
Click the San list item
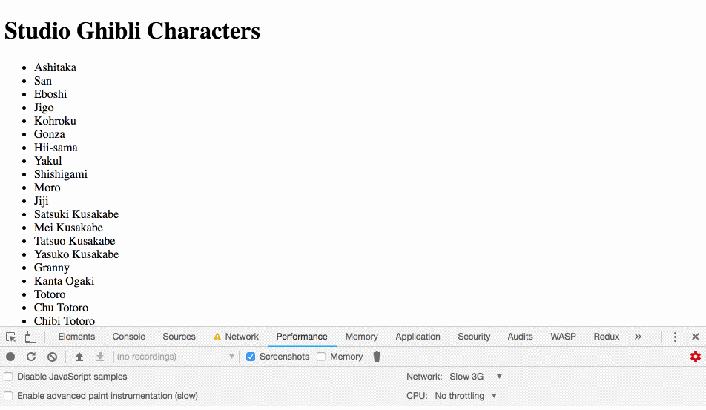point(43,81)
